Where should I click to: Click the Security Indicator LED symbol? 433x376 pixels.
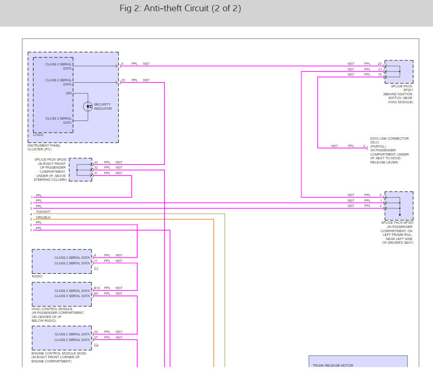(88, 106)
